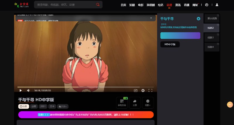
Task: Mute the video volume speaker icon
Action: 28,90
